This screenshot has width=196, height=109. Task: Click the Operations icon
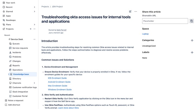[x=10, y=70]
